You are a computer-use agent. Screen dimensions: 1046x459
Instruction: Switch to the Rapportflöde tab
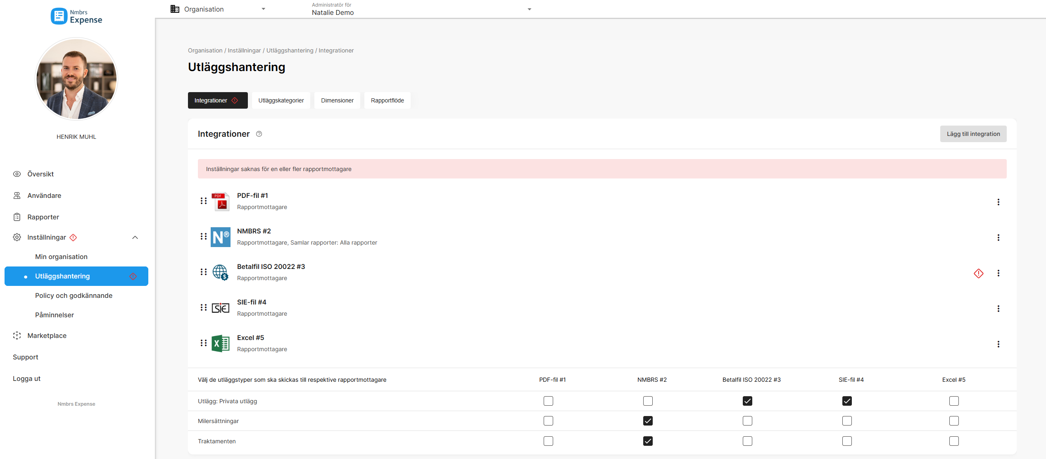click(387, 100)
